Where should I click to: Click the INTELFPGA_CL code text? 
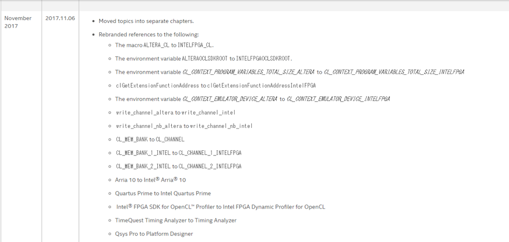point(195,45)
